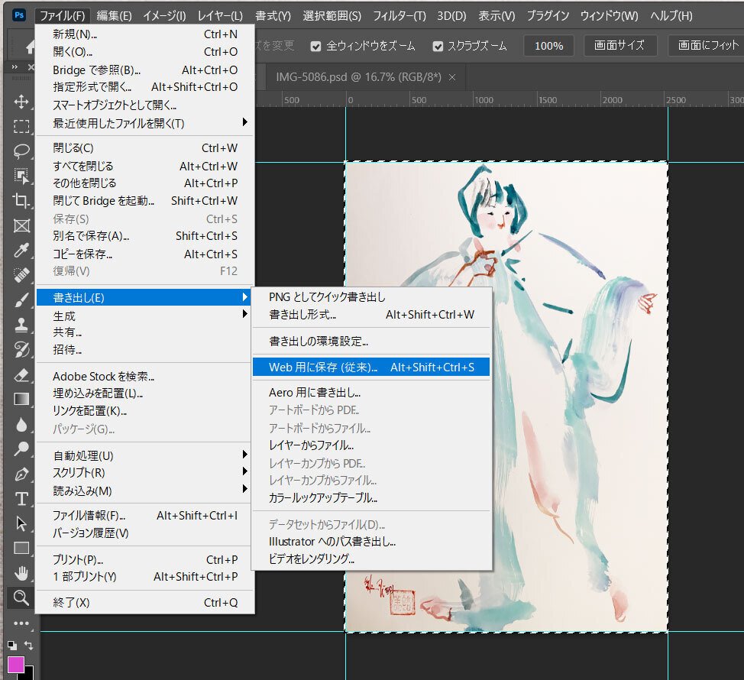Screen dimensions: 744x680
Task: Select the Clone Stamp tool
Action: [21, 325]
